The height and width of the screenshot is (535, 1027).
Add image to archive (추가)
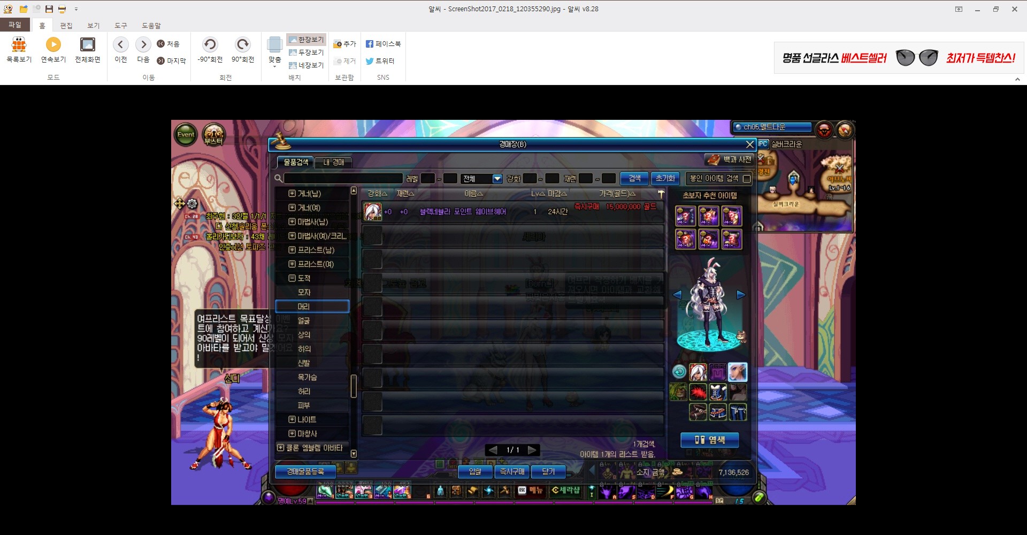(x=345, y=44)
